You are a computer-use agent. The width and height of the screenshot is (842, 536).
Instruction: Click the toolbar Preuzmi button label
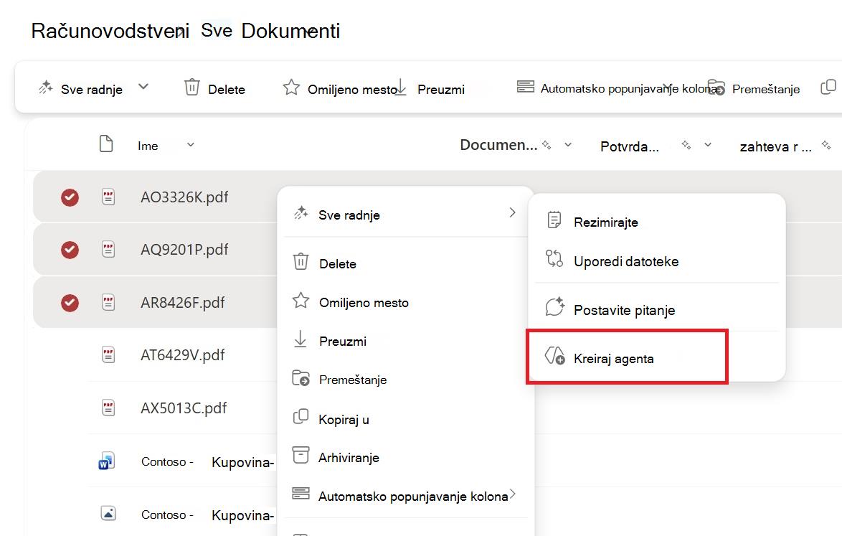tap(441, 90)
